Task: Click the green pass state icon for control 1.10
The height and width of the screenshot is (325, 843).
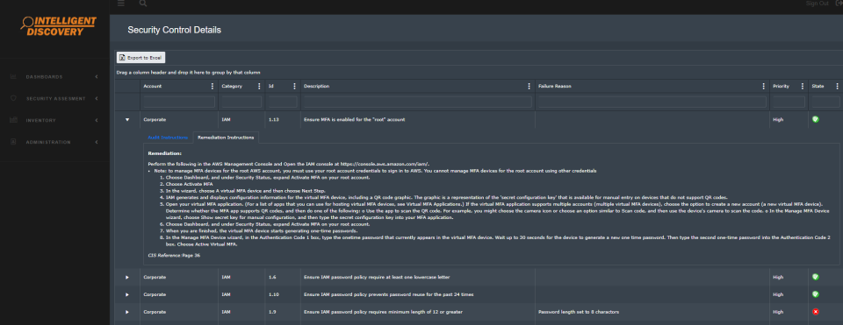Action: [816, 294]
